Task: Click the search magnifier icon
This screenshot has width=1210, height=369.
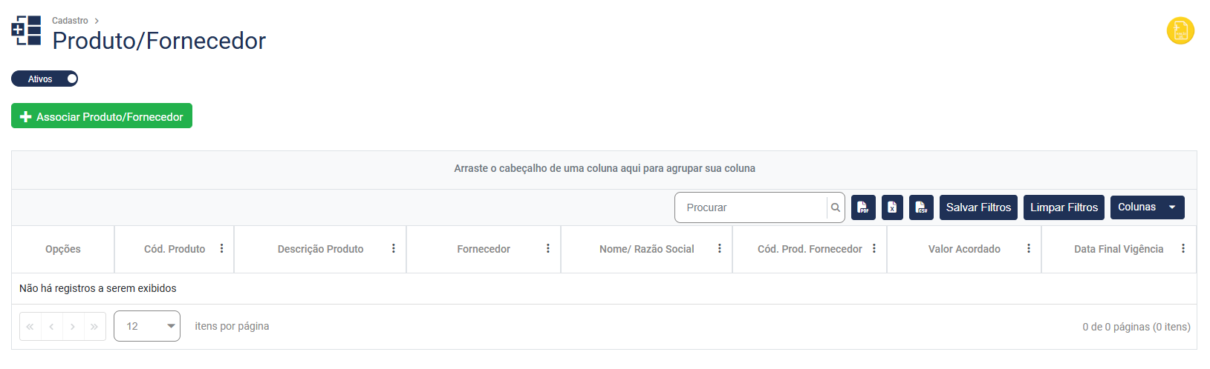Action: click(836, 207)
